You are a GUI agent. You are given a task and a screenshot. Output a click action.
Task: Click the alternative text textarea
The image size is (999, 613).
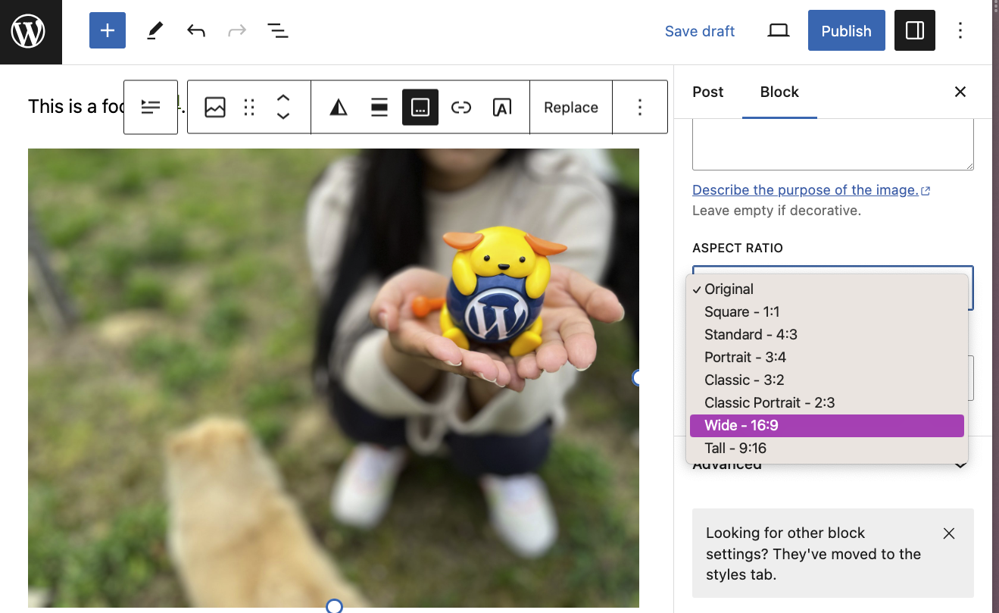[x=832, y=145]
